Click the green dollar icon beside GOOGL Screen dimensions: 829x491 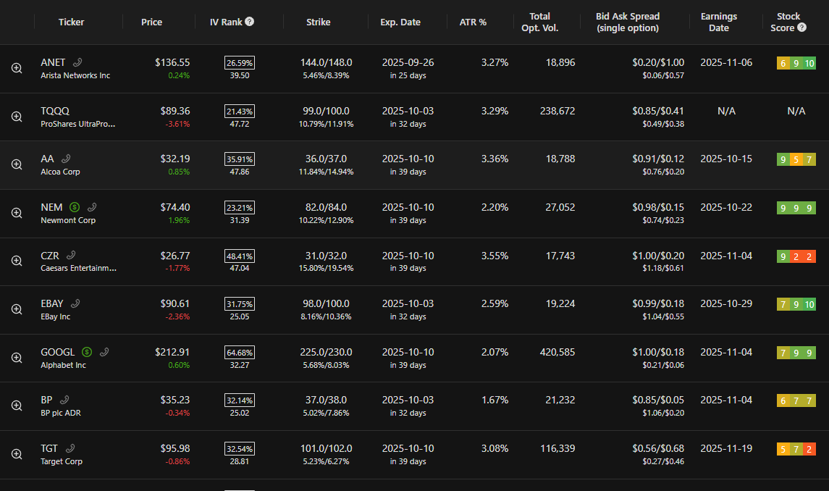(87, 352)
